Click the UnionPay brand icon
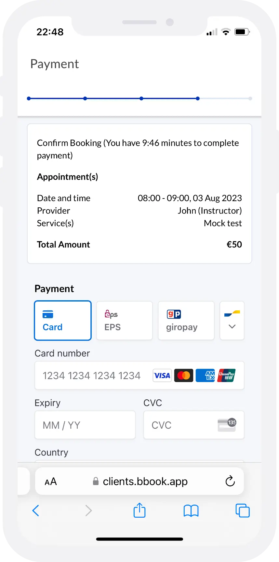This screenshot has height=562, width=279. [227, 376]
